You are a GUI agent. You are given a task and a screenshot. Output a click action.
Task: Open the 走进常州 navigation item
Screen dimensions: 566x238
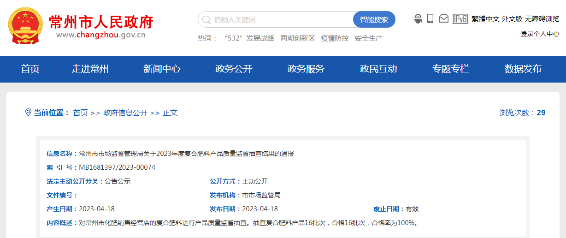pyautogui.click(x=90, y=69)
